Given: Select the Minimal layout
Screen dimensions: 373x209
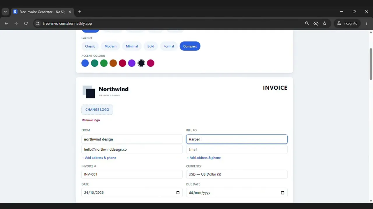Looking at the screenshot, I should coord(132,46).
